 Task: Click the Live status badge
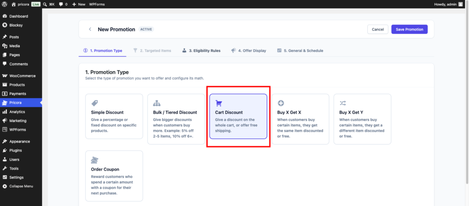pos(36,5)
